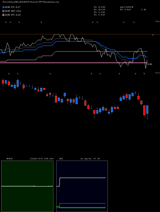This screenshot has height=212, width=160.
Task: Click the 'Pre L: 3.46' low value
Action: pyautogui.click(x=100, y=12)
